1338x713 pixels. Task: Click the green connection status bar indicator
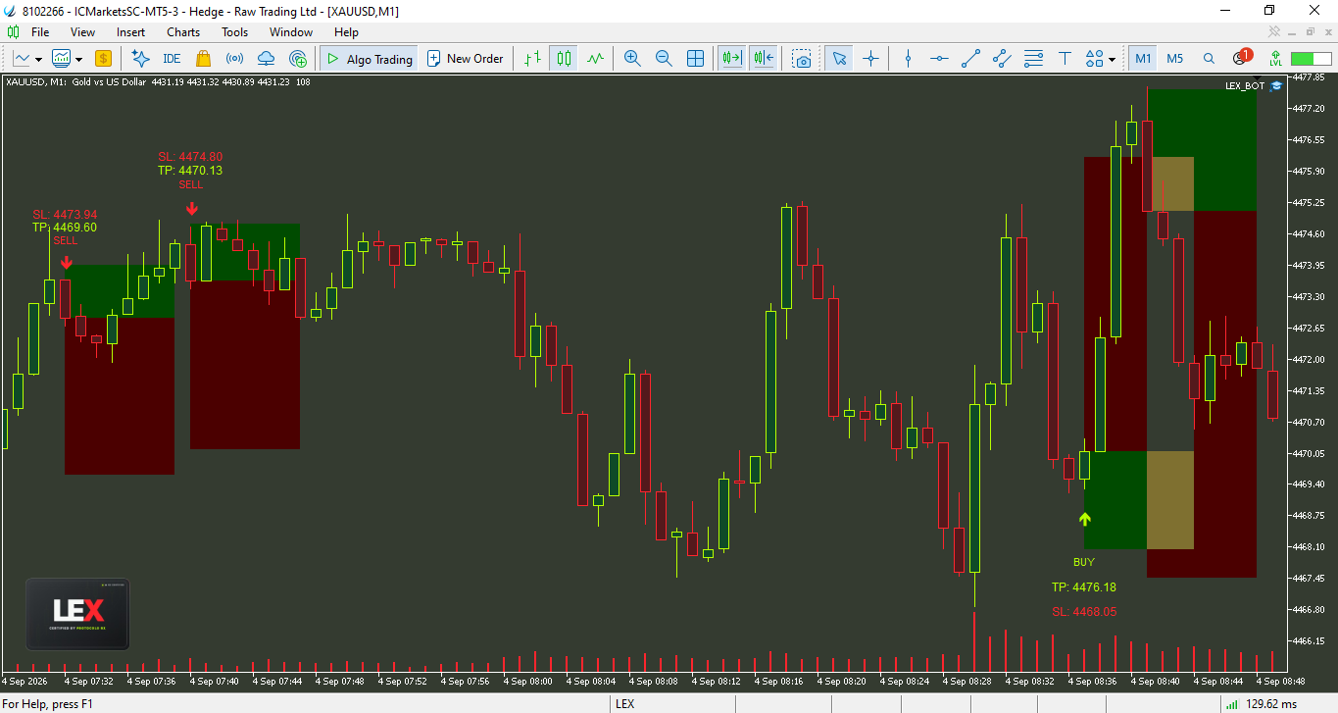tap(1310, 59)
